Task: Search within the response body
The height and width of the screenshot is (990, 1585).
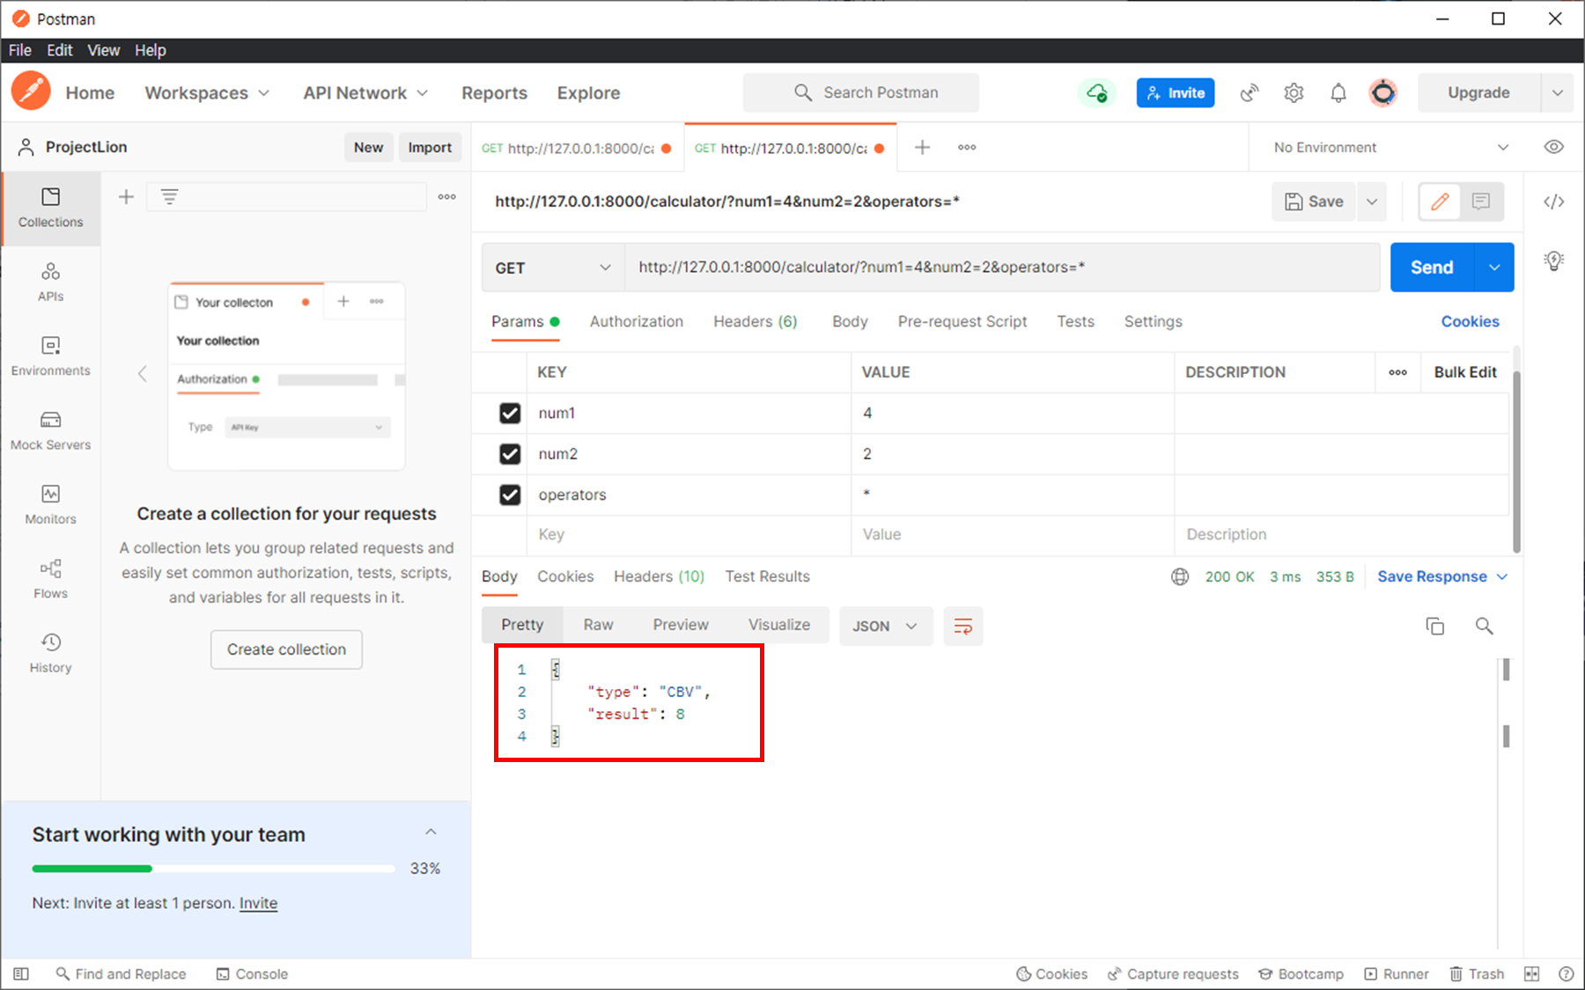Action: [x=1484, y=626]
